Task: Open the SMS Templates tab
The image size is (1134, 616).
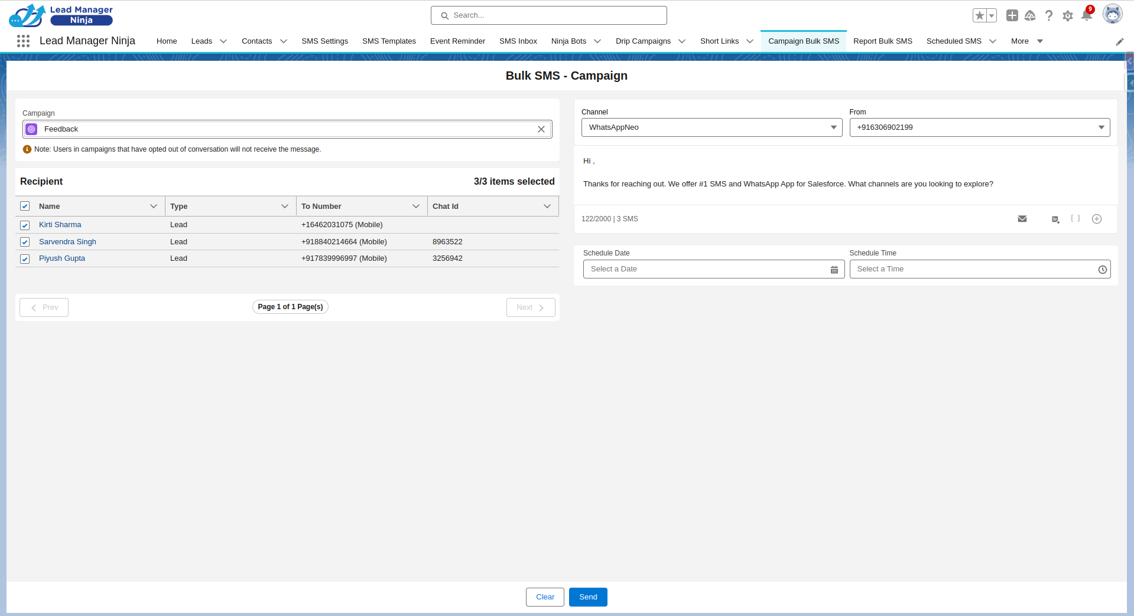Action: [389, 41]
